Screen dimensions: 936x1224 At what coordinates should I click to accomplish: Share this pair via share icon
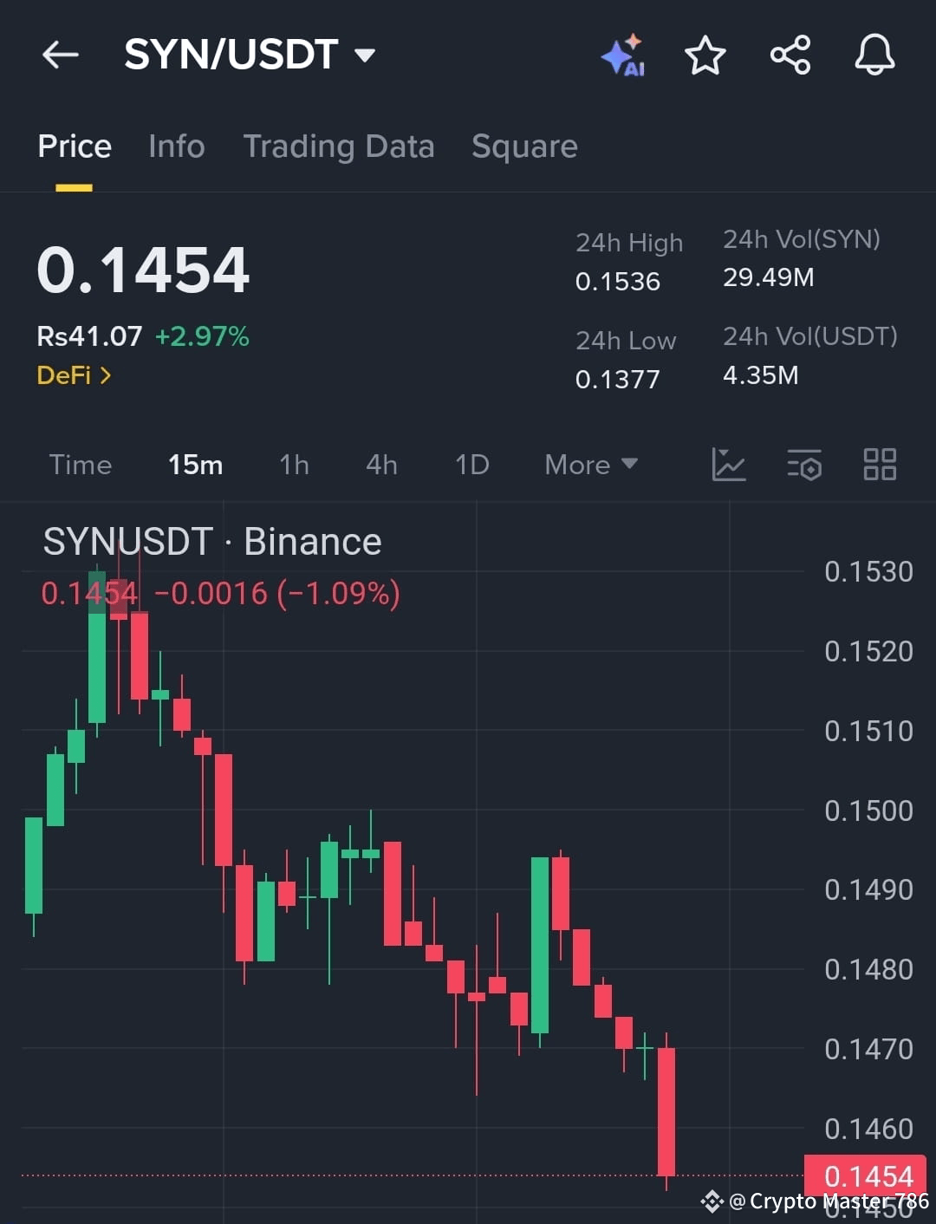coord(790,55)
